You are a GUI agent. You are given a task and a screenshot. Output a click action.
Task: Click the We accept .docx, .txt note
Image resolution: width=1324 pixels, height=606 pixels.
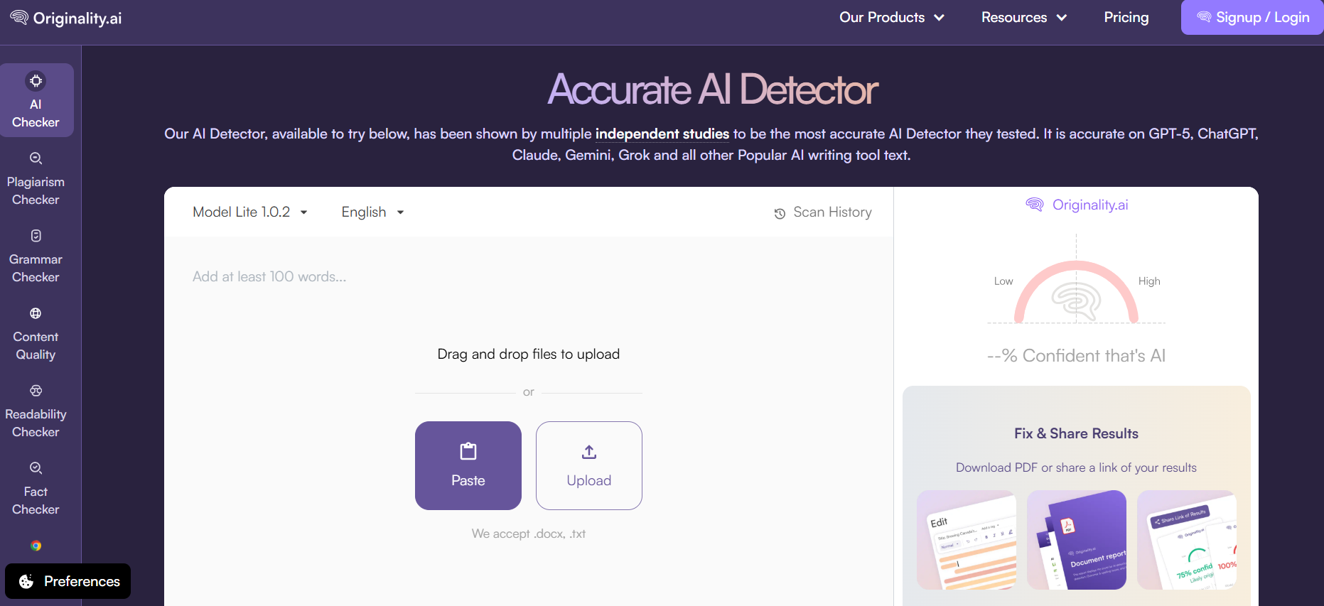[529, 534]
